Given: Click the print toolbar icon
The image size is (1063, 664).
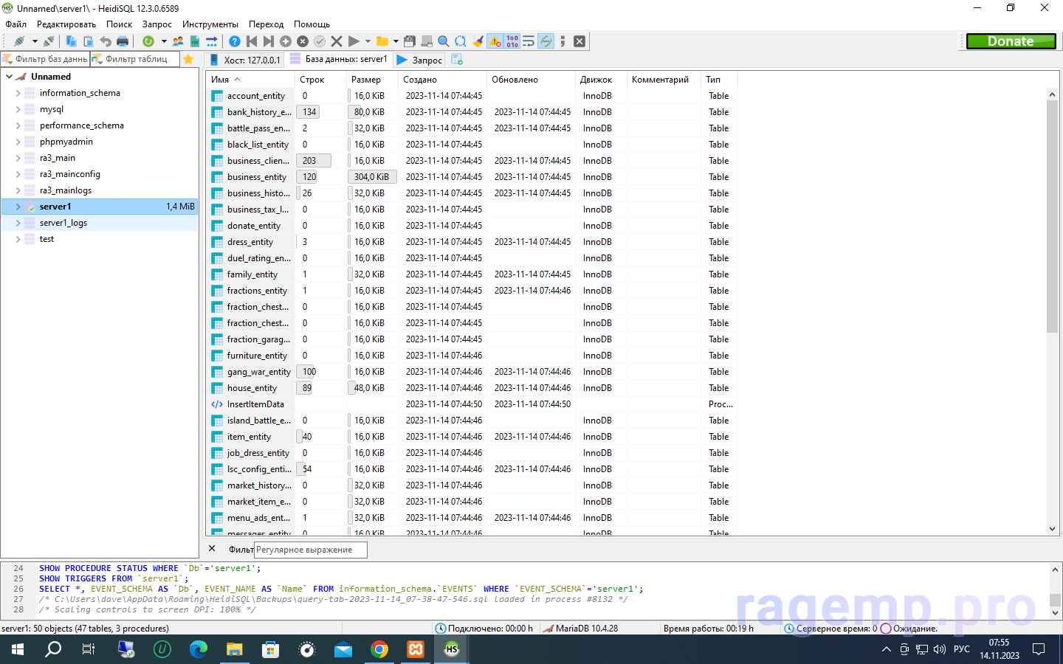Looking at the screenshot, I should [x=123, y=41].
